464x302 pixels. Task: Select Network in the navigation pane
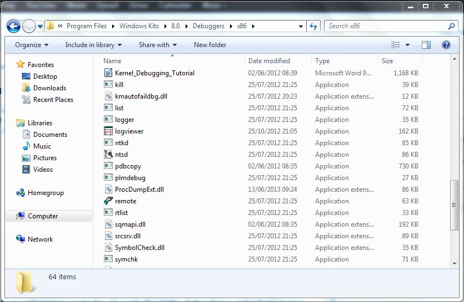(x=40, y=239)
